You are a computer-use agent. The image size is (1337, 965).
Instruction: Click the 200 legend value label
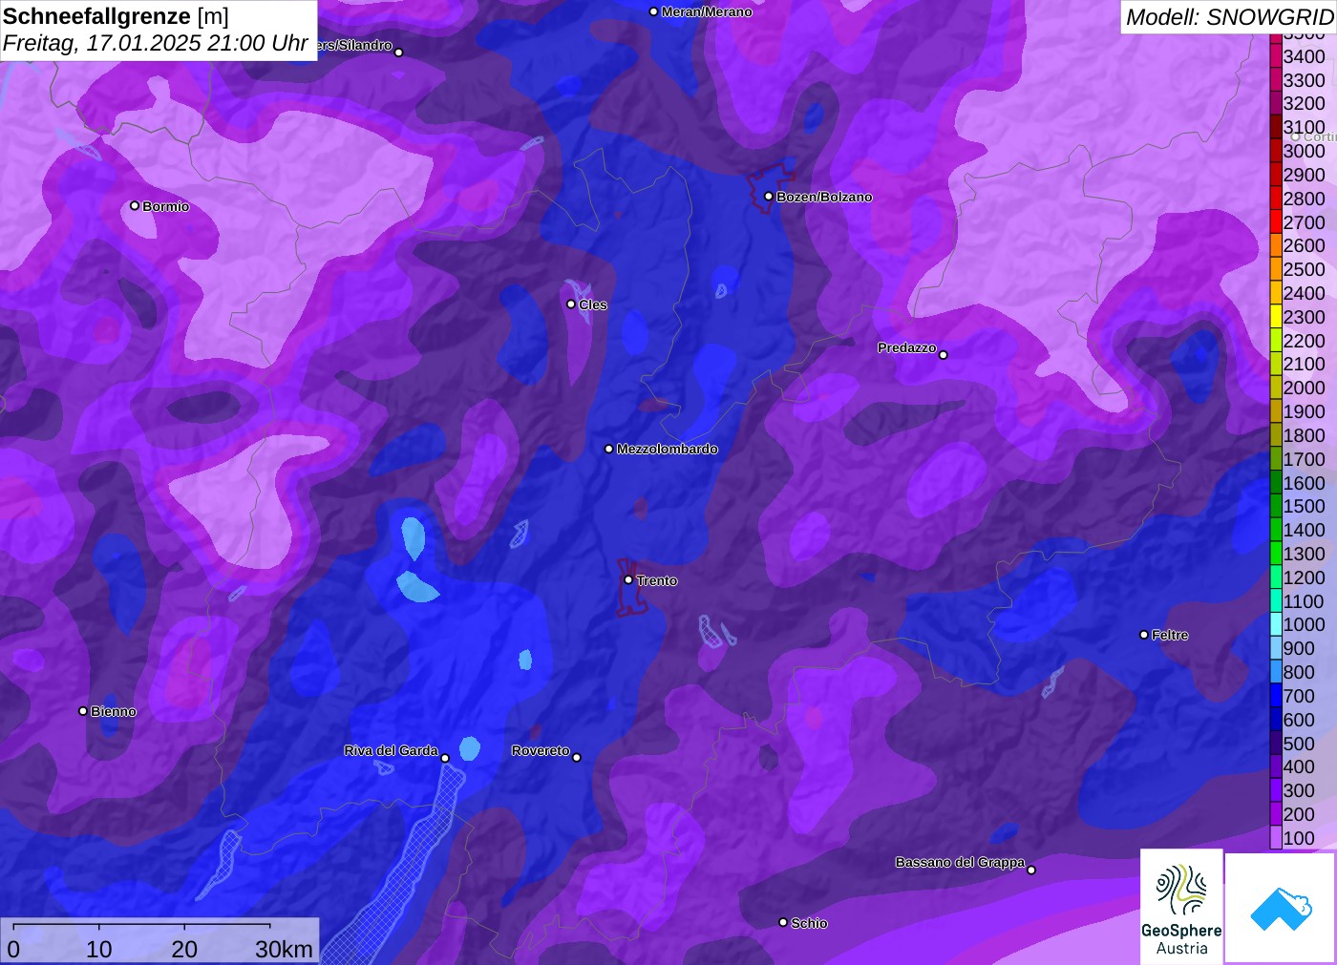(1299, 814)
